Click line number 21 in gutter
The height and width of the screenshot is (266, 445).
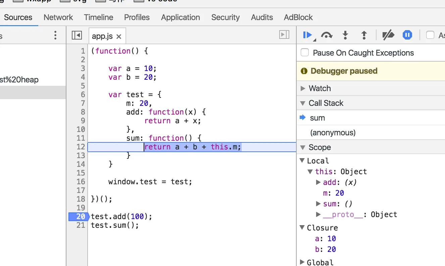pyautogui.click(x=81, y=225)
